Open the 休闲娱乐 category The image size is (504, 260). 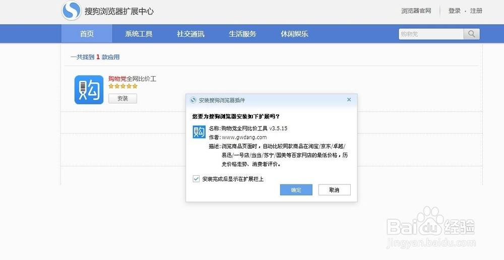point(294,34)
